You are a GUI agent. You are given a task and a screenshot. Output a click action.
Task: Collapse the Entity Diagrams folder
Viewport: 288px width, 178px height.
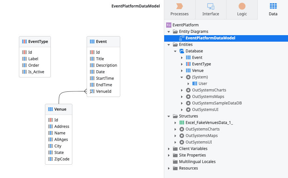coord(169,32)
